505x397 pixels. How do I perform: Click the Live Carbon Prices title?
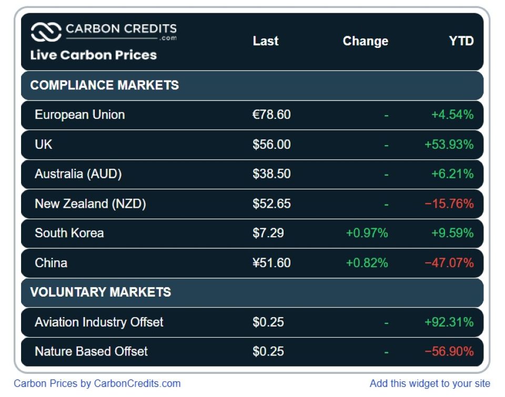coord(94,55)
